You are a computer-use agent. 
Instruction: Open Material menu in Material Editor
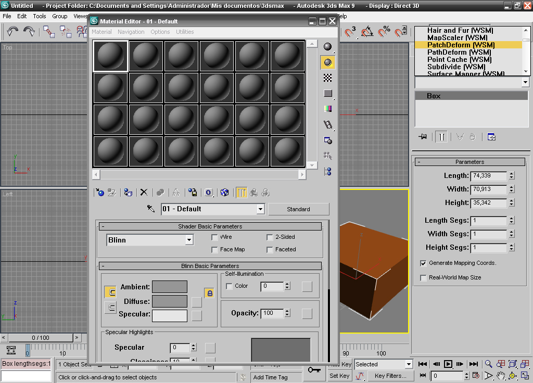(101, 32)
